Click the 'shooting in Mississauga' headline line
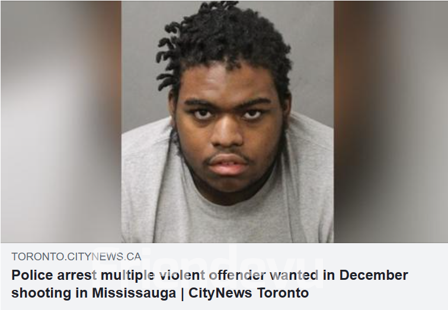The width and height of the screenshot is (448, 310). (x=94, y=293)
